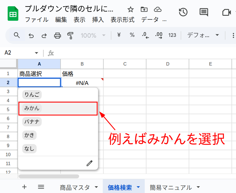236x193 pixels.
Task: Redo the last action
Action: [x=44, y=35]
